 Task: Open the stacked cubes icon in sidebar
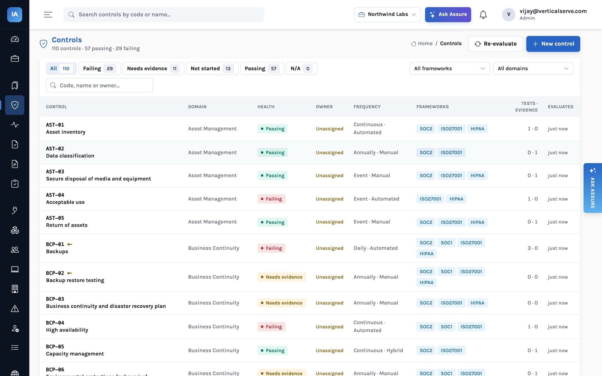coord(15,230)
